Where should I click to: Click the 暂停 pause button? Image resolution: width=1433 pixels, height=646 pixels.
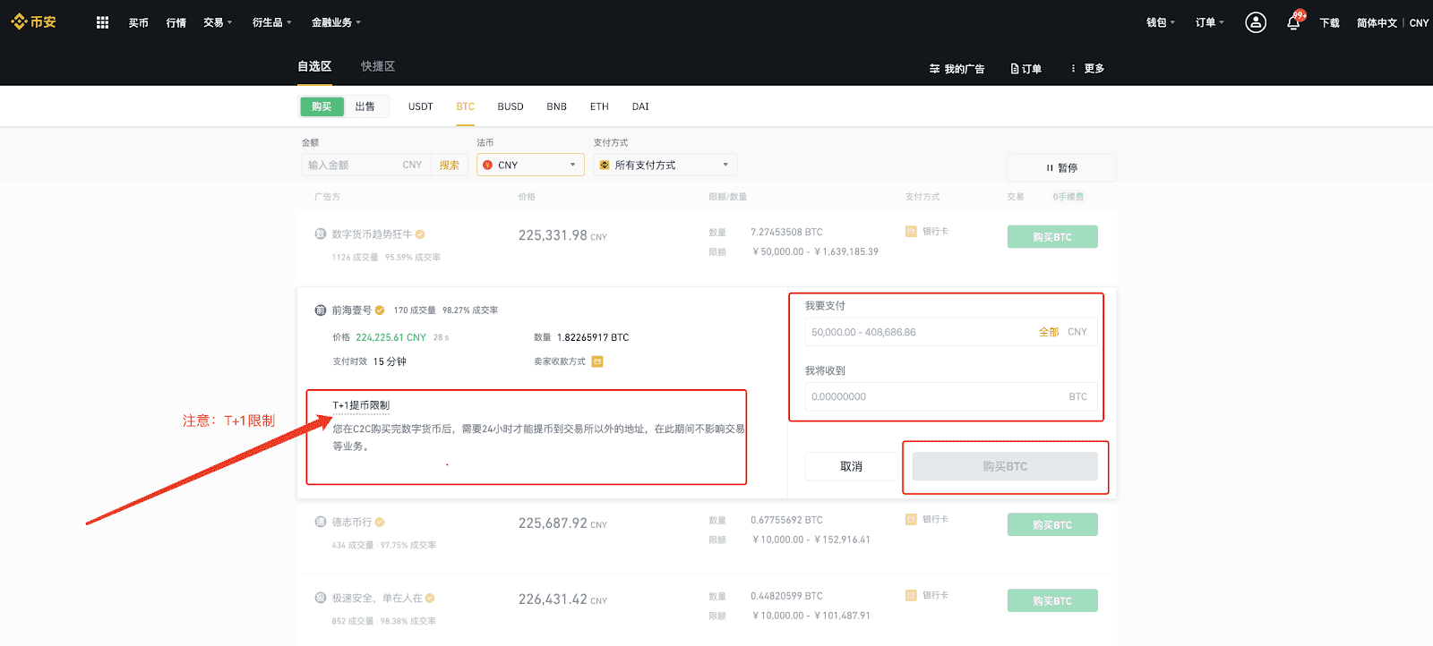[1061, 168]
